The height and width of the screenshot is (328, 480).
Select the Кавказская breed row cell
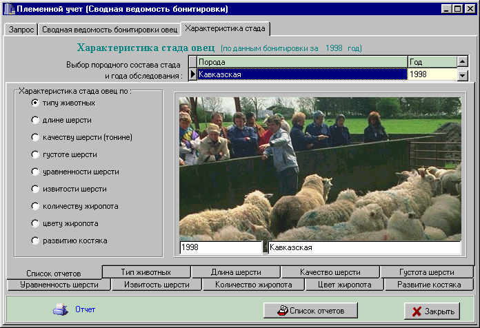tap(301, 74)
